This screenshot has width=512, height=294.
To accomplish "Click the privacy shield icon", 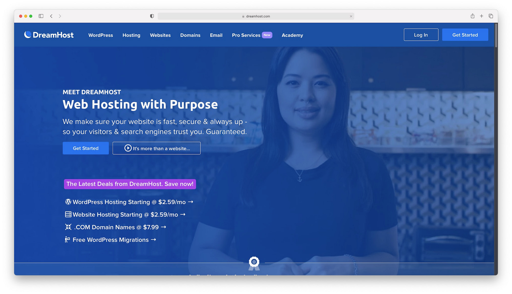I will click(x=152, y=16).
